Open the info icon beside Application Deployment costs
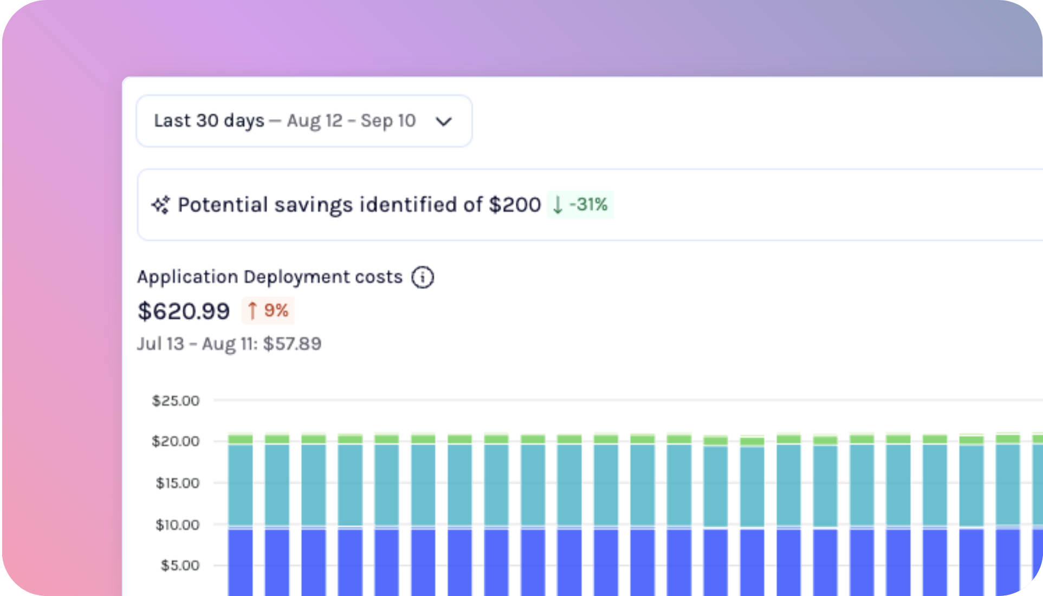This screenshot has width=1043, height=596. (422, 277)
